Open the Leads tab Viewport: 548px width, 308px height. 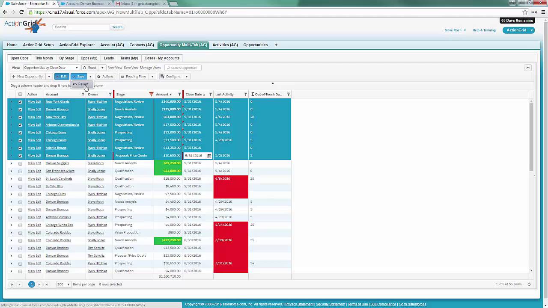coord(109,58)
